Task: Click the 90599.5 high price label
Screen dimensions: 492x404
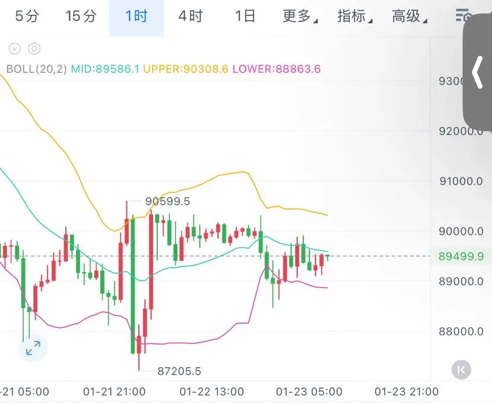Action: coord(167,201)
